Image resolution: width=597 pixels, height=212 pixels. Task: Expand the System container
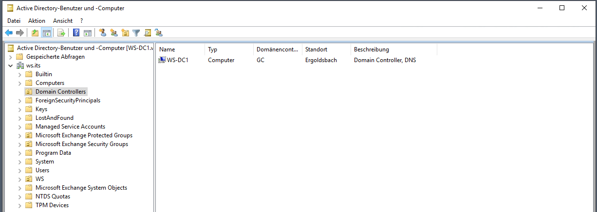pos(19,162)
